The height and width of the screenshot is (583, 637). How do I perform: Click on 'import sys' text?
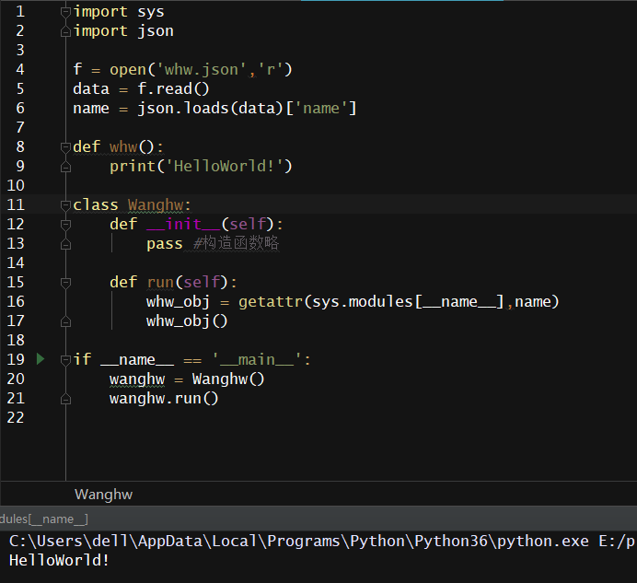click(x=119, y=11)
